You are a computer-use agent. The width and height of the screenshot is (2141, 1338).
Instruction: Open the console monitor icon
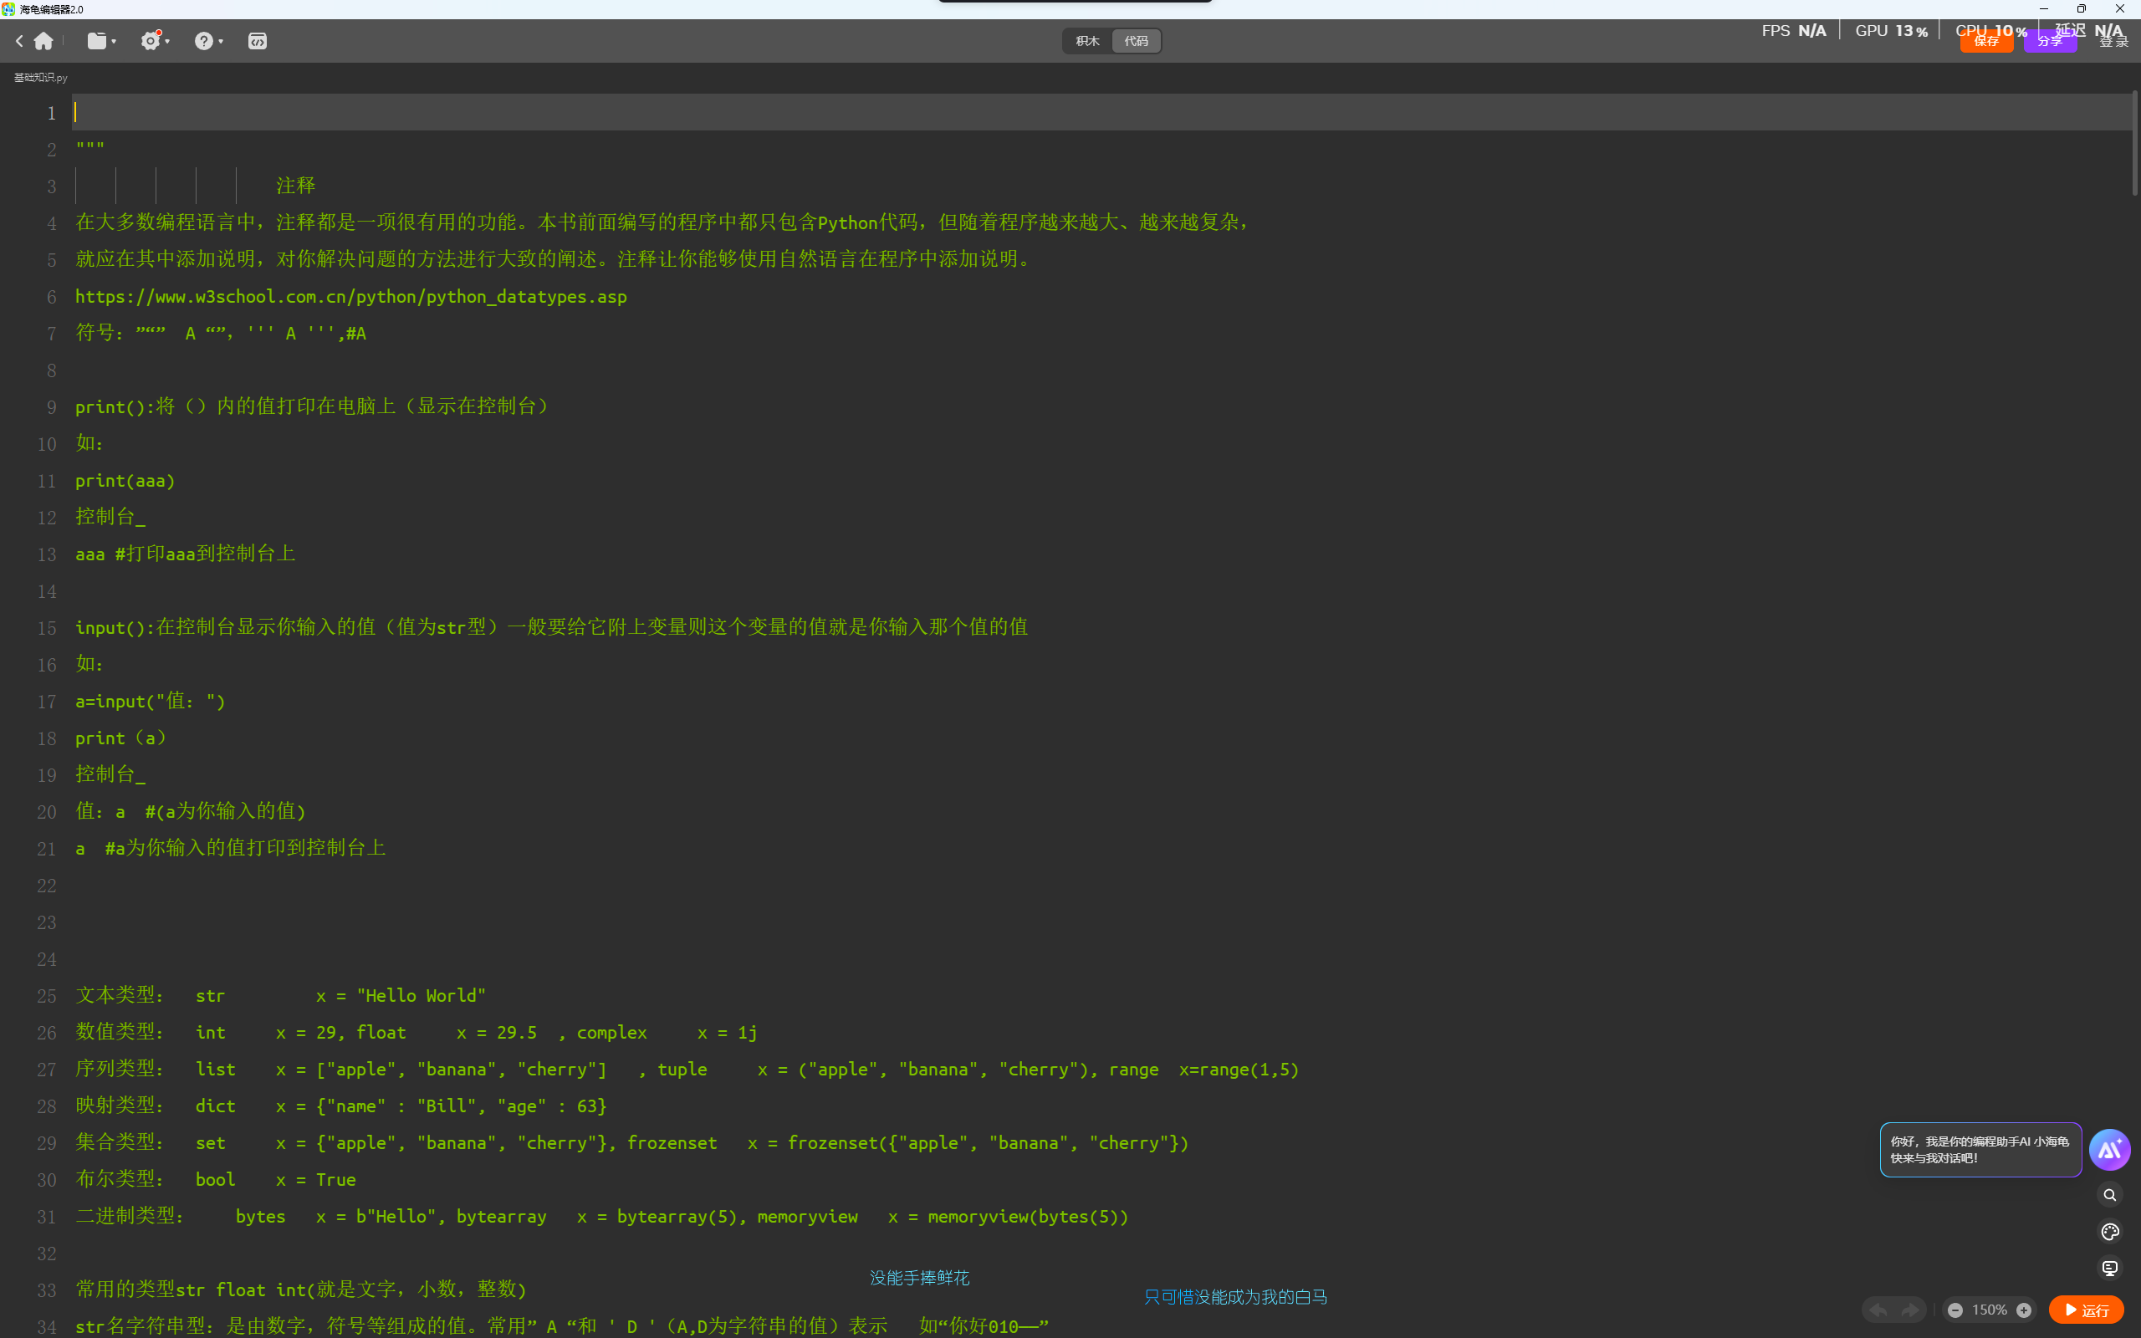pyautogui.click(x=2109, y=1268)
